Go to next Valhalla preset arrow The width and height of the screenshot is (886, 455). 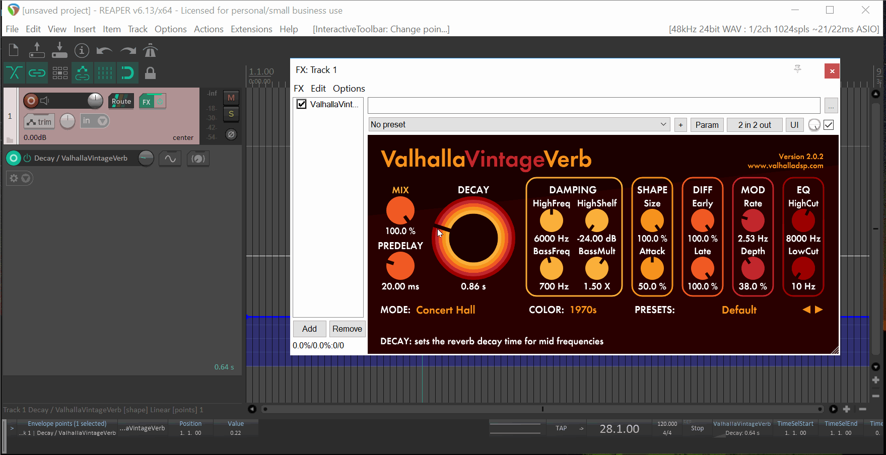pos(819,310)
